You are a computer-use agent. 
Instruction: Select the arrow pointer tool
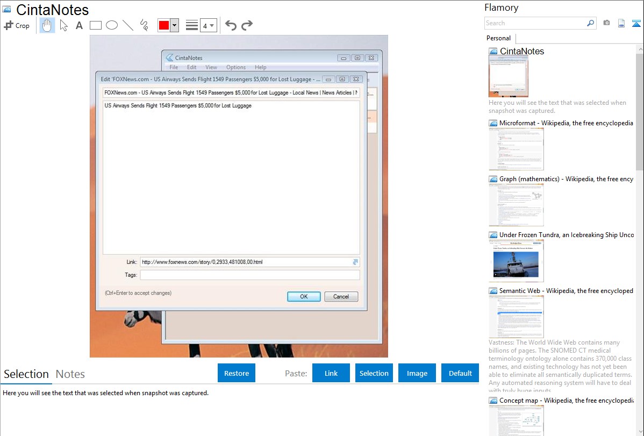(63, 25)
